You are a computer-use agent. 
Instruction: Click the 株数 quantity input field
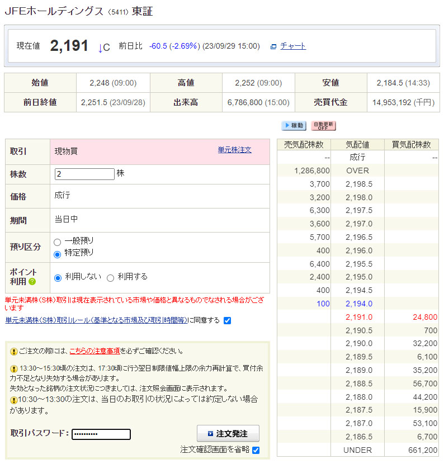(84, 174)
